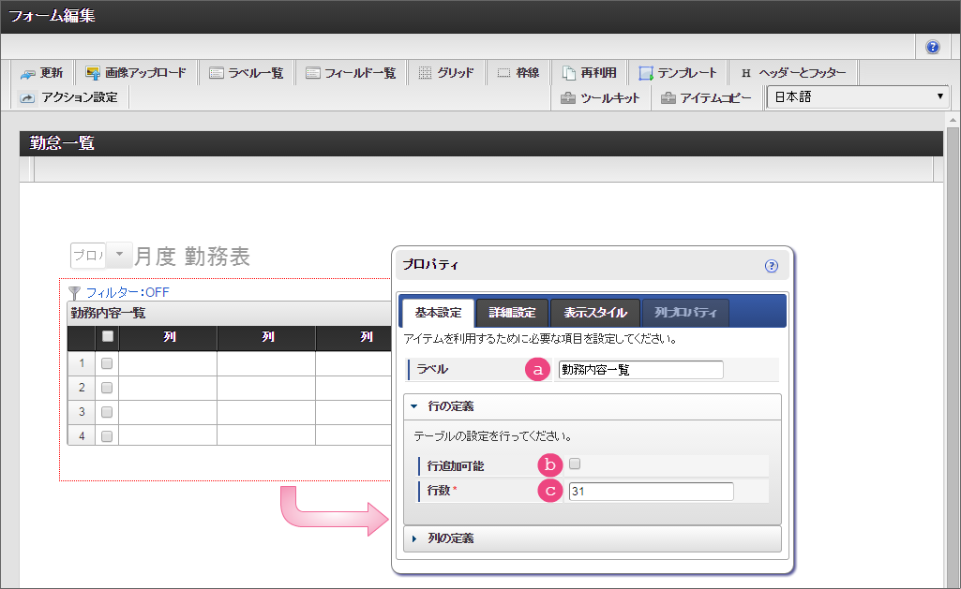Open the テンプレート template tool
The width and height of the screenshot is (961, 589).
click(677, 73)
